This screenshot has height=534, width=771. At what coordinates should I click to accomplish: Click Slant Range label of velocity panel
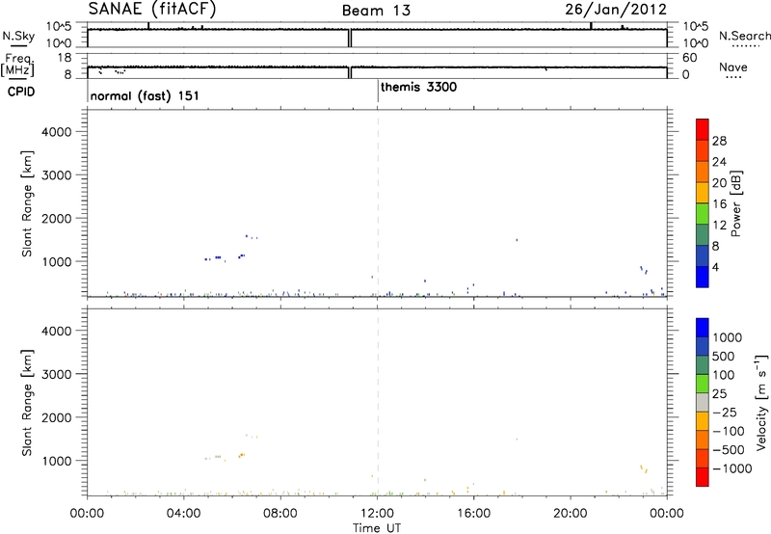(27, 403)
